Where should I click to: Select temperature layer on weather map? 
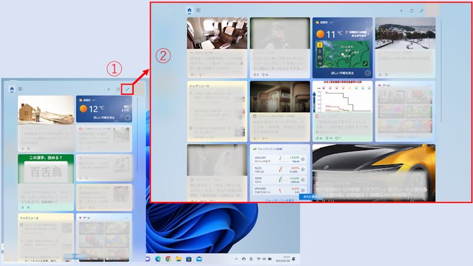pos(320,45)
